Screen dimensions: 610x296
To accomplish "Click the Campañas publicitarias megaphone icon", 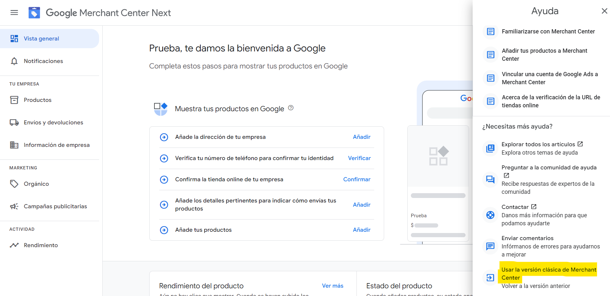I will [14, 206].
